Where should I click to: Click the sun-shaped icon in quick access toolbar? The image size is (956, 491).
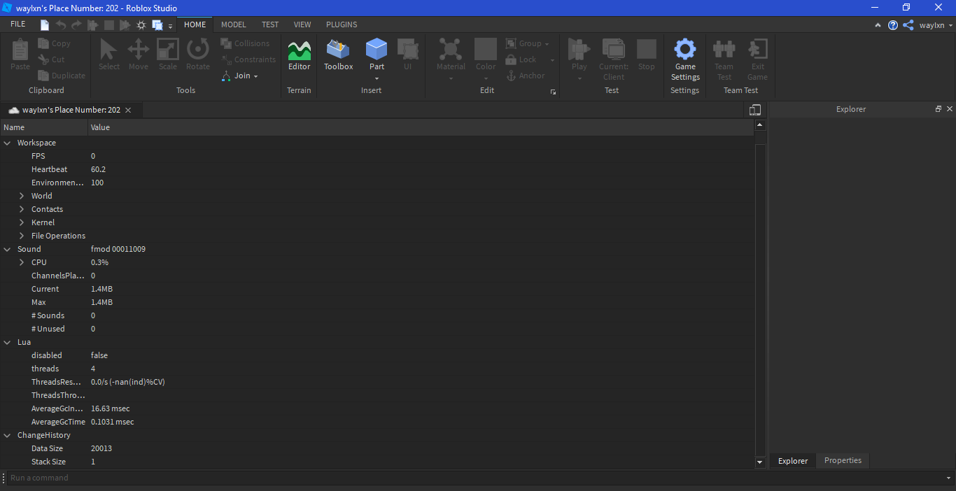(141, 25)
